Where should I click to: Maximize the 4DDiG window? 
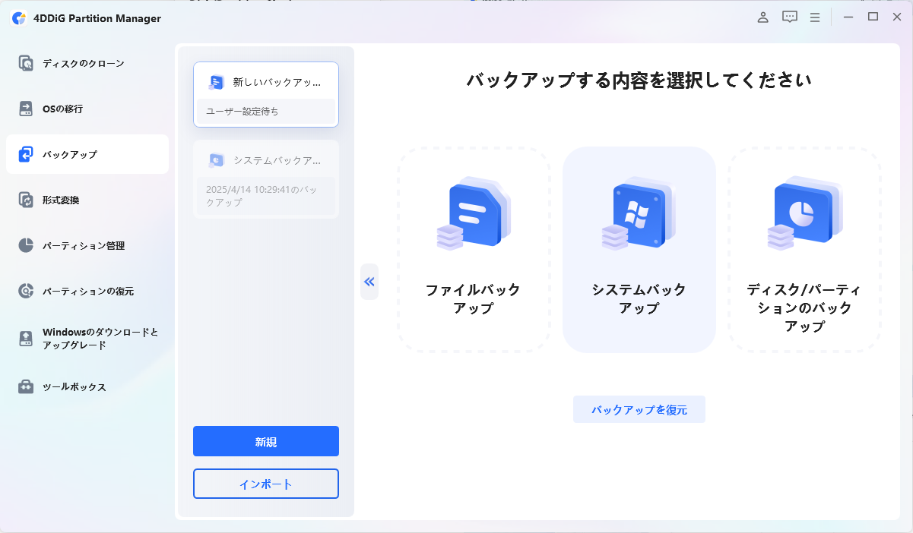click(x=873, y=17)
